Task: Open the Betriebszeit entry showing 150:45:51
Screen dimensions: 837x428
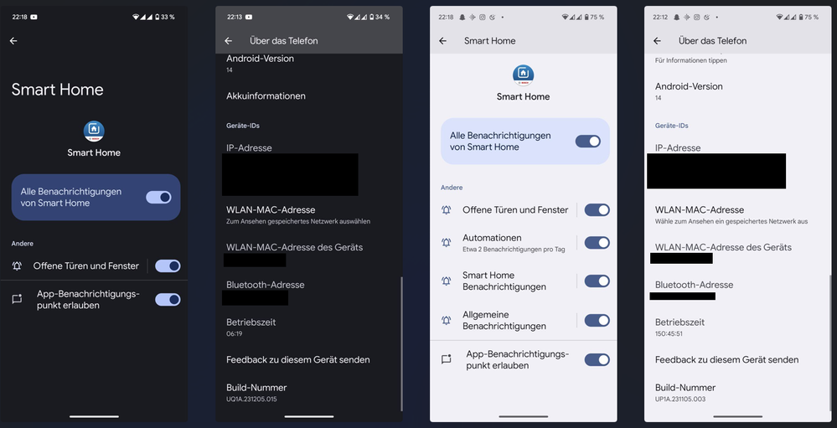Action: [679, 327]
